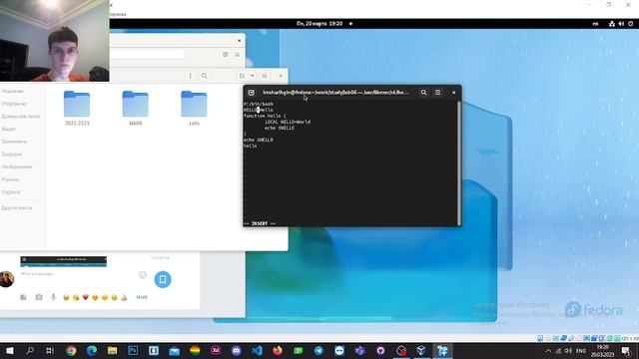Click the hamburger menu in the back window
639x359 pixels.
click(x=238, y=55)
